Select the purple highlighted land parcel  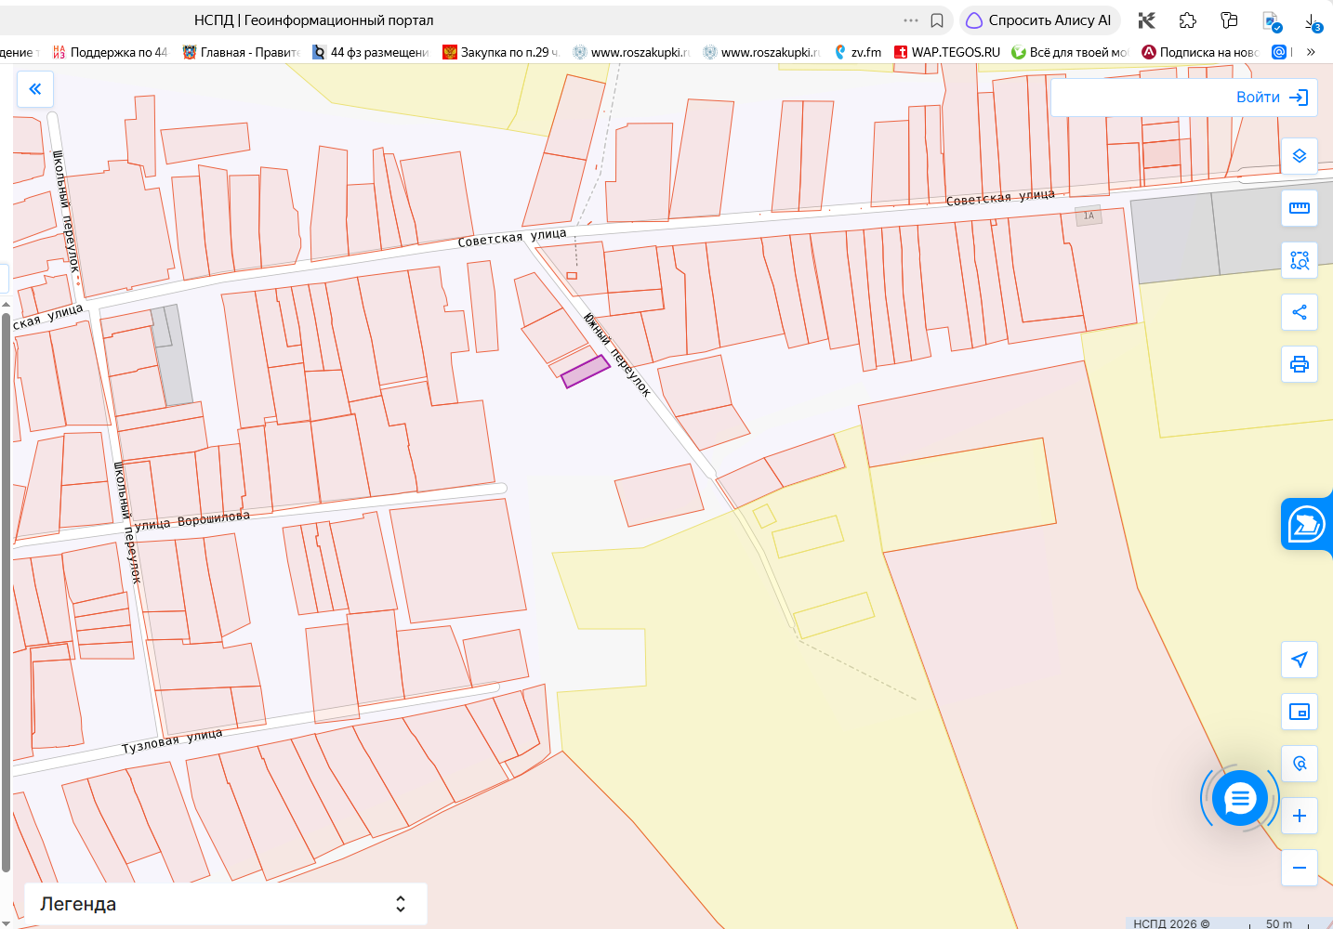coord(586,372)
